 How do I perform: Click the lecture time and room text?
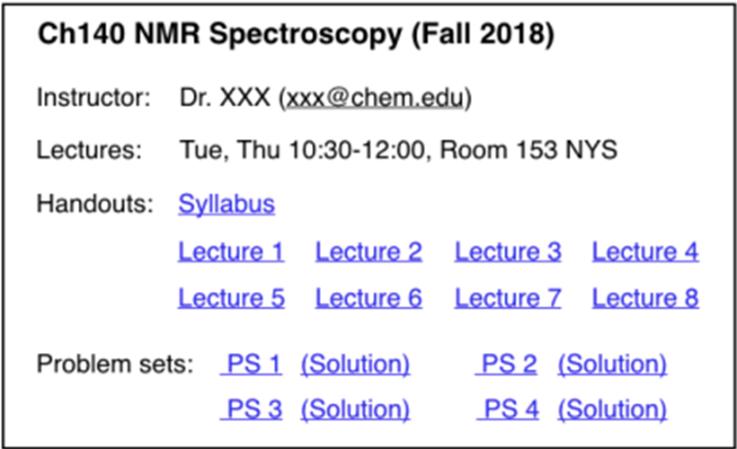pos(398,150)
